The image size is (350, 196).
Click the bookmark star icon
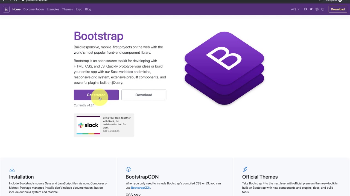click(319, 1)
